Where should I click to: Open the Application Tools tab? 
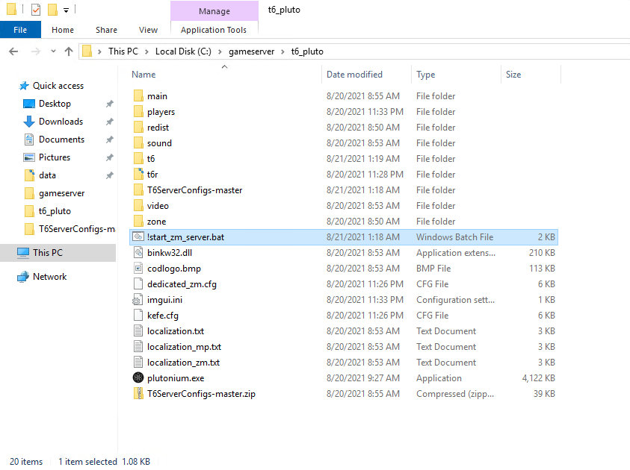(214, 30)
